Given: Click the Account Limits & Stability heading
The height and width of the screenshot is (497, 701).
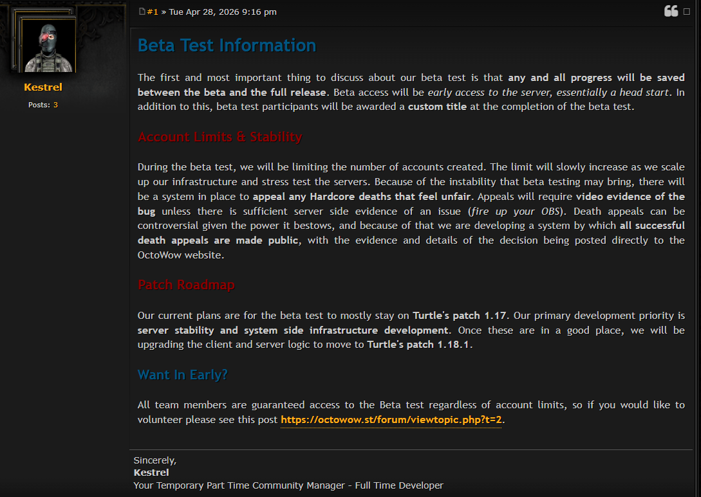Looking at the screenshot, I should pyautogui.click(x=220, y=137).
